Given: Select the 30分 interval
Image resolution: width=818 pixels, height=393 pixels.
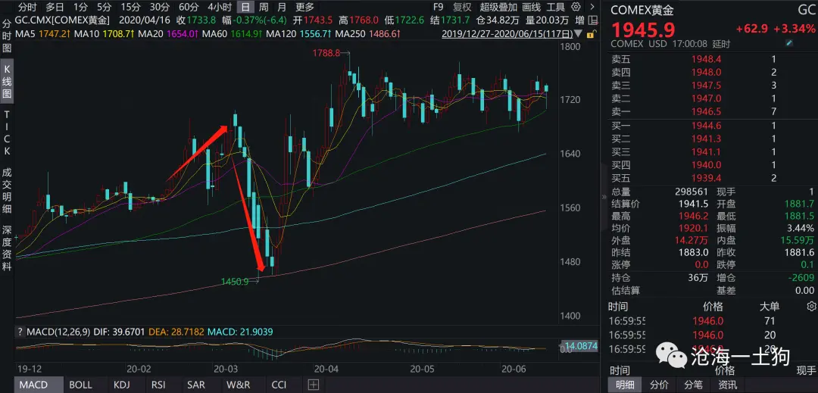Looking at the screenshot, I should point(160,8).
